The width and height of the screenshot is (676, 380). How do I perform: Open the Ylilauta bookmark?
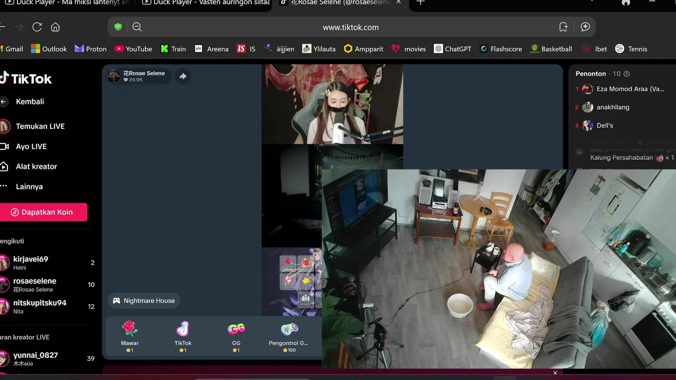click(x=319, y=49)
